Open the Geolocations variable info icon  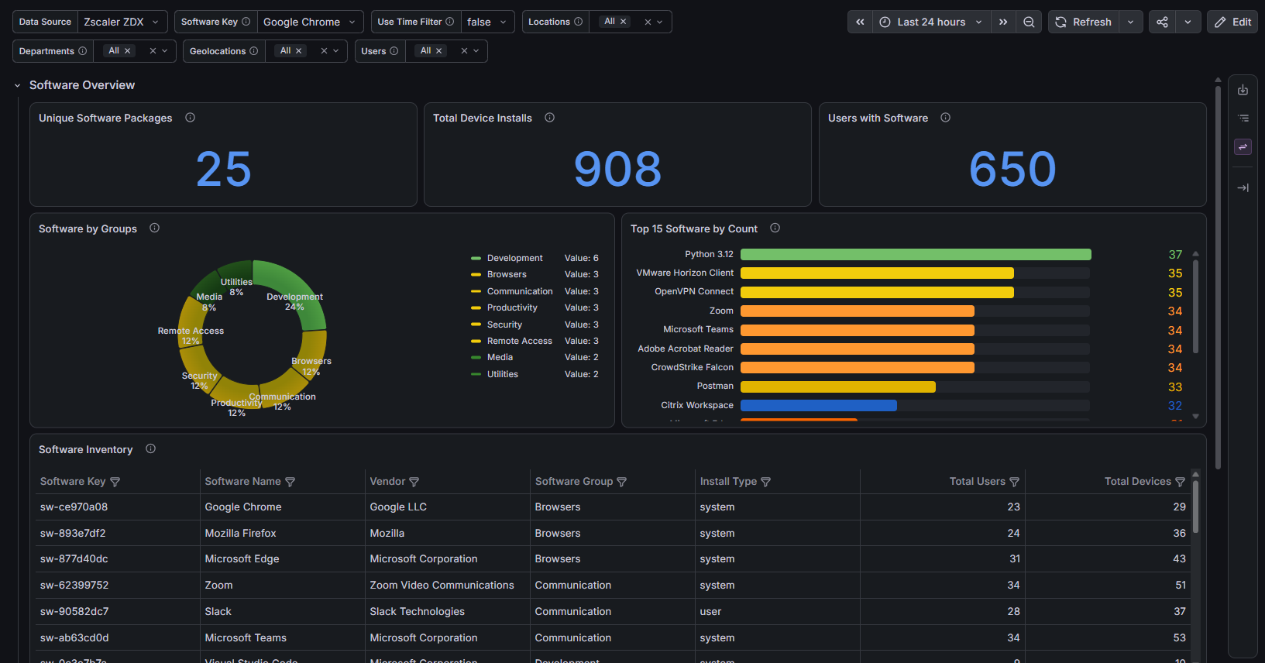click(253, 51)
